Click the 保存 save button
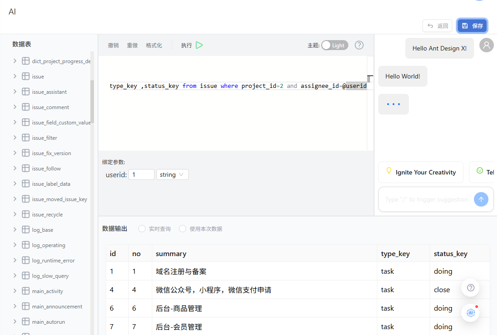Image resolution: width=497 pixels, height=335 pixels. pos(472,26)
